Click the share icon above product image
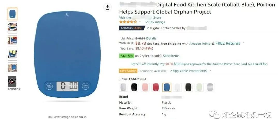 pyautogui.click(x=107, y=7)
